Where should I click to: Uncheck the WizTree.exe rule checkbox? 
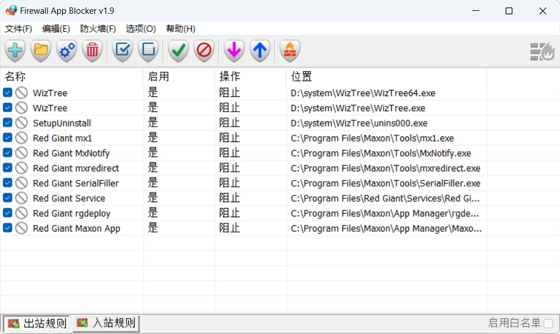pyautogui.click(x=7, y=108)
